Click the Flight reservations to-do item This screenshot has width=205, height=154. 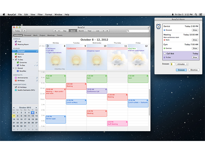(x=54, y=52)
